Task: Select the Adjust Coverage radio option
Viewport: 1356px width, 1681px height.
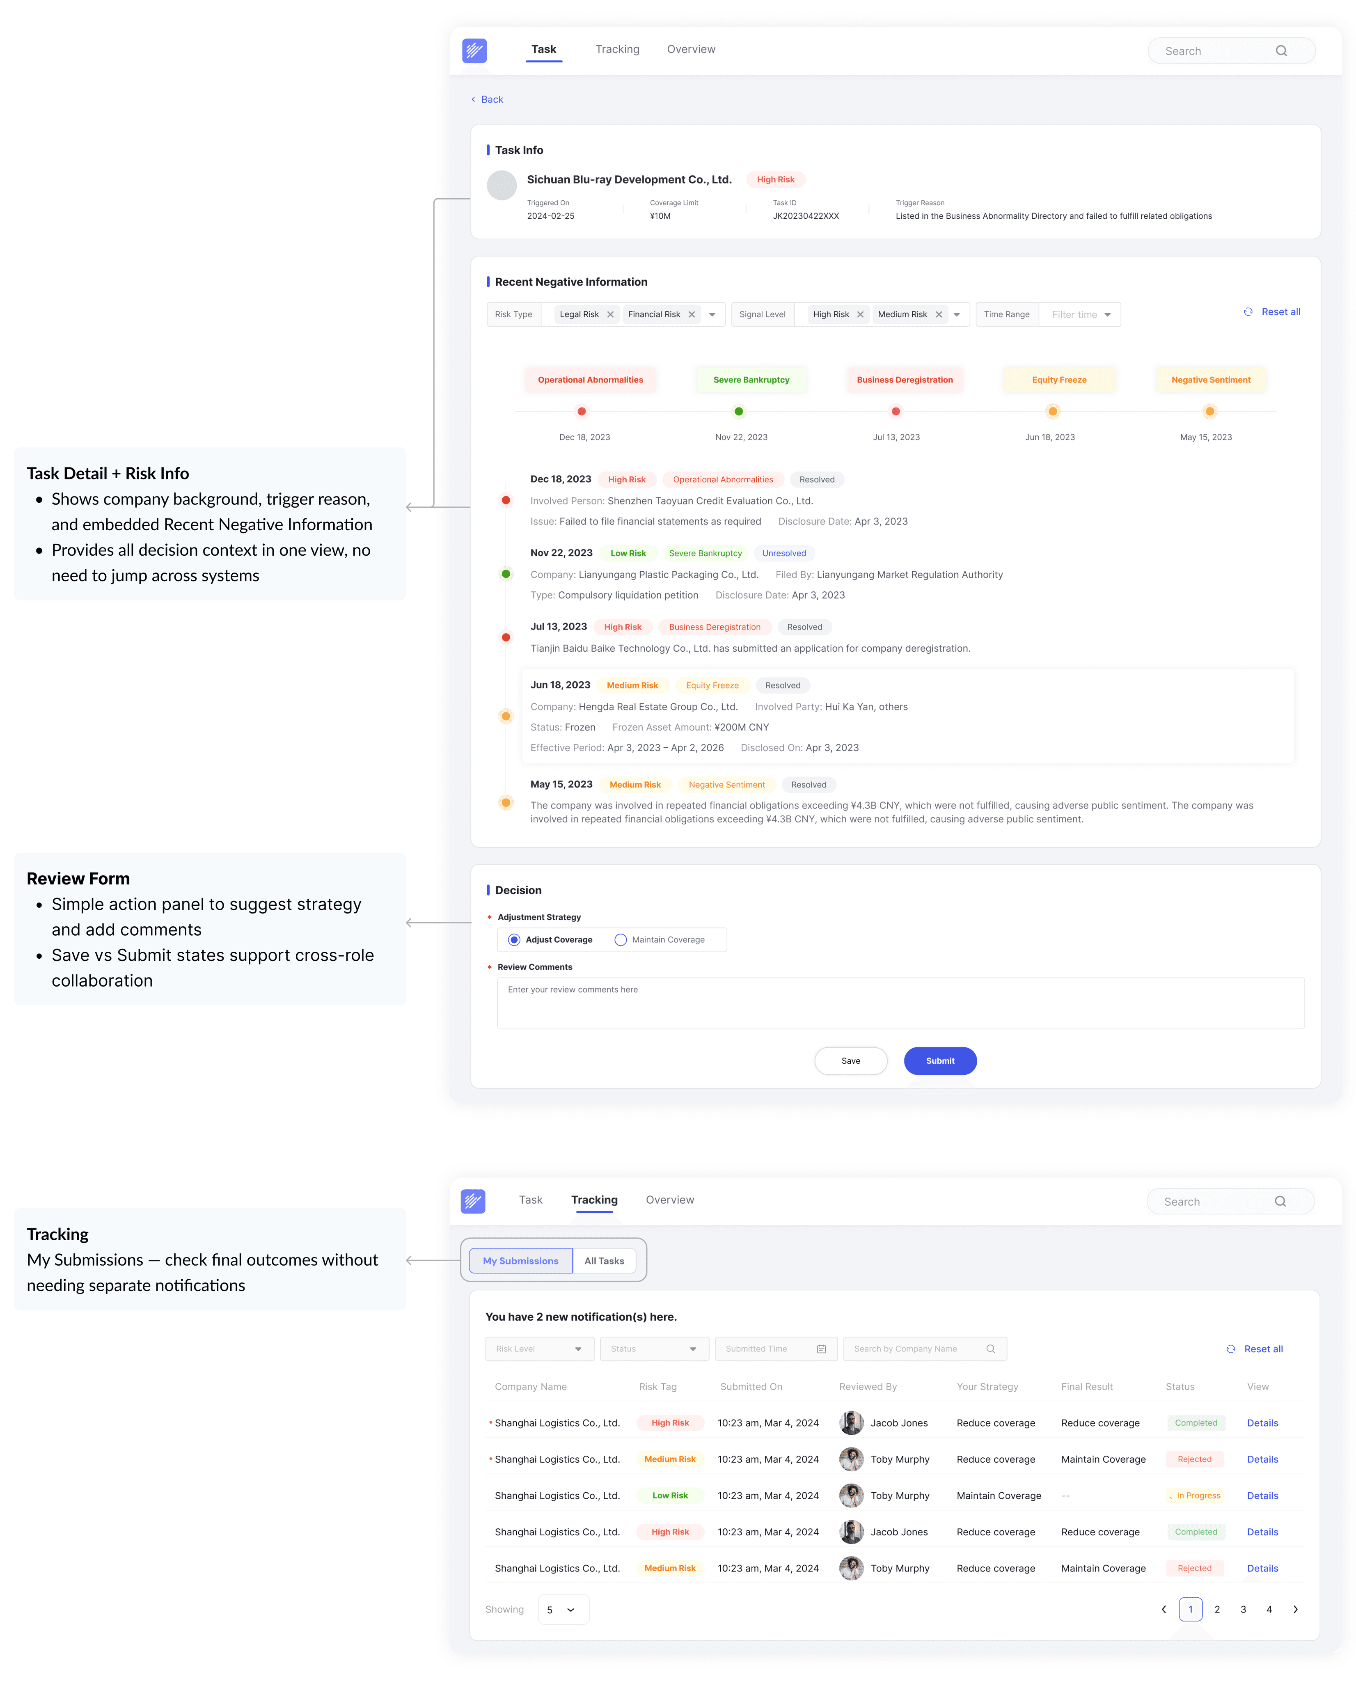Action: coord(514,940)
